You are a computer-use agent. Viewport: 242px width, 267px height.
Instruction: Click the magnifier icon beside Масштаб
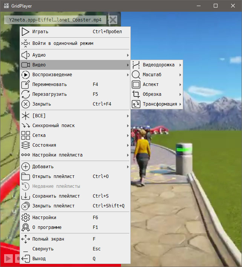click(x=136, y=75)
